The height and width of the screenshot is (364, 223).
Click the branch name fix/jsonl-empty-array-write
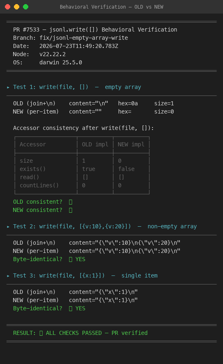84,38
